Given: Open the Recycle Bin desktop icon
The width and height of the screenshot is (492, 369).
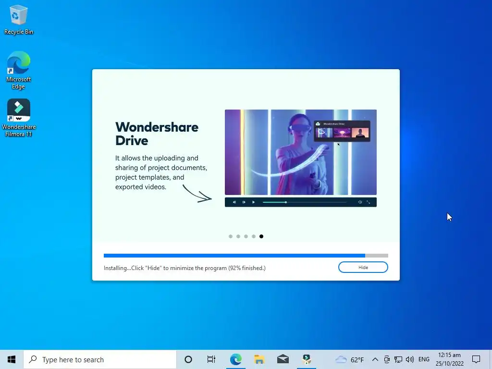Looking at the screenshot, I should coord(19,20).
